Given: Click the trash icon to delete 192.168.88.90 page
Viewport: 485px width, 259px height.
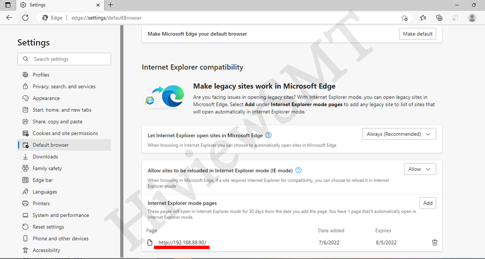Looking at the screenshot, I should [435, 242].
